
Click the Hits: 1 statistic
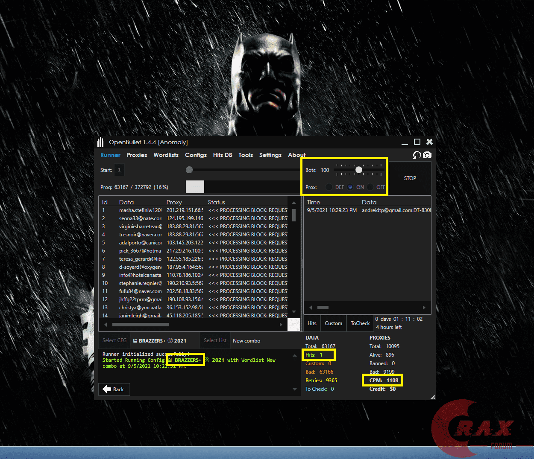pyautogui.click(x=314, y=355)
